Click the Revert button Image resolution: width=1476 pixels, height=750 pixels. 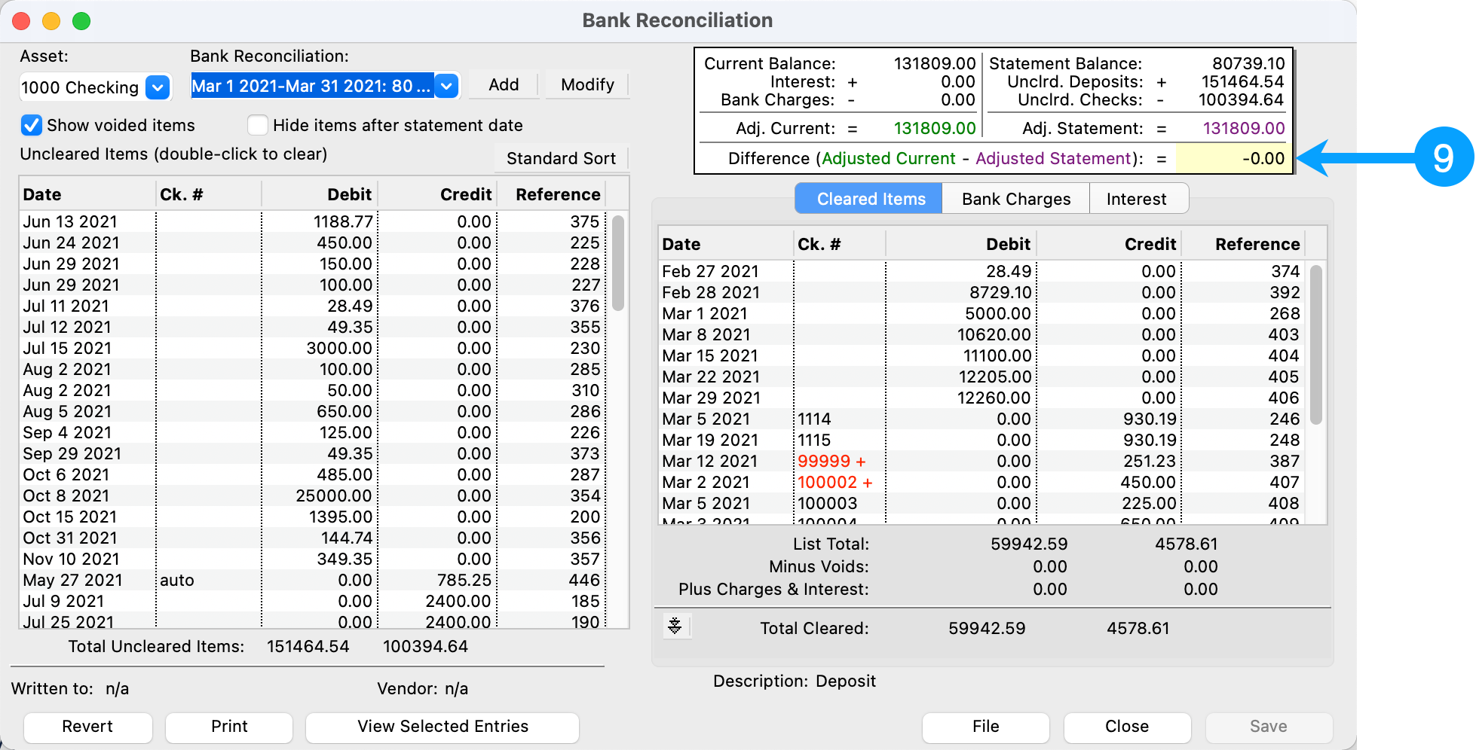[x=87, y=727]
